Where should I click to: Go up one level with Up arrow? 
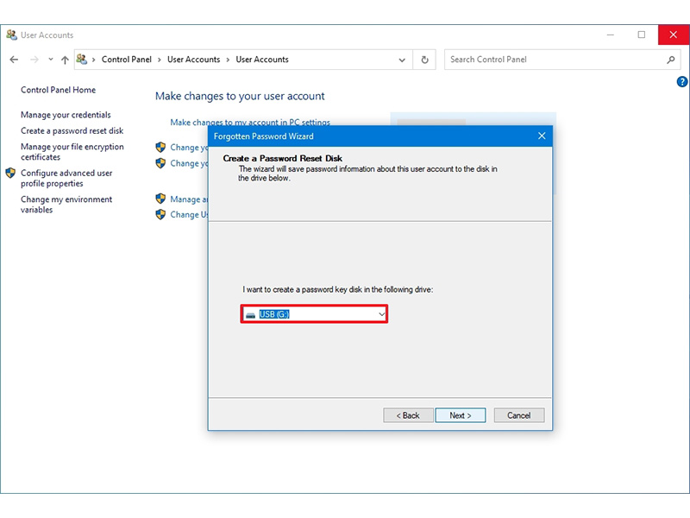pyautogui.click(x=65, y=60)
